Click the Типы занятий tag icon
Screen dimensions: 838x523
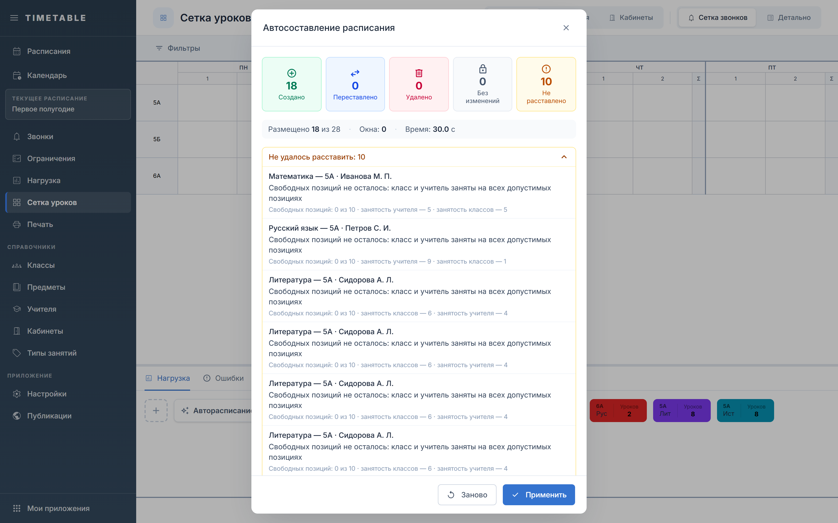(x=16, y=353)
